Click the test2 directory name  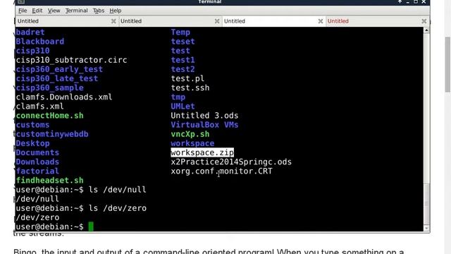point(183,69)
